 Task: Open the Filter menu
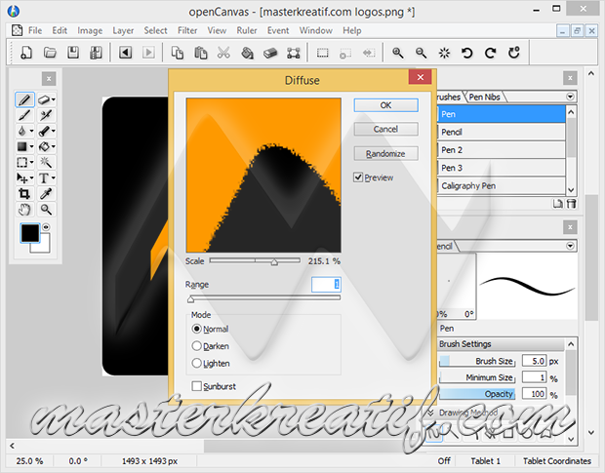coord(187,30)
